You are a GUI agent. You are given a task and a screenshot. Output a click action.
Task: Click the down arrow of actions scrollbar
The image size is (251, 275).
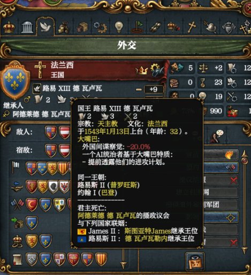pos(245,250)
